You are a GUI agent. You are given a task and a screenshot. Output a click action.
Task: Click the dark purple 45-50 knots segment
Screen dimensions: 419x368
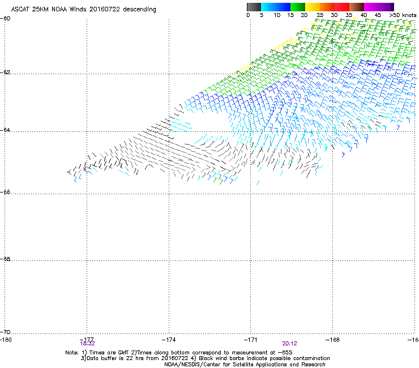coord(386,7)
